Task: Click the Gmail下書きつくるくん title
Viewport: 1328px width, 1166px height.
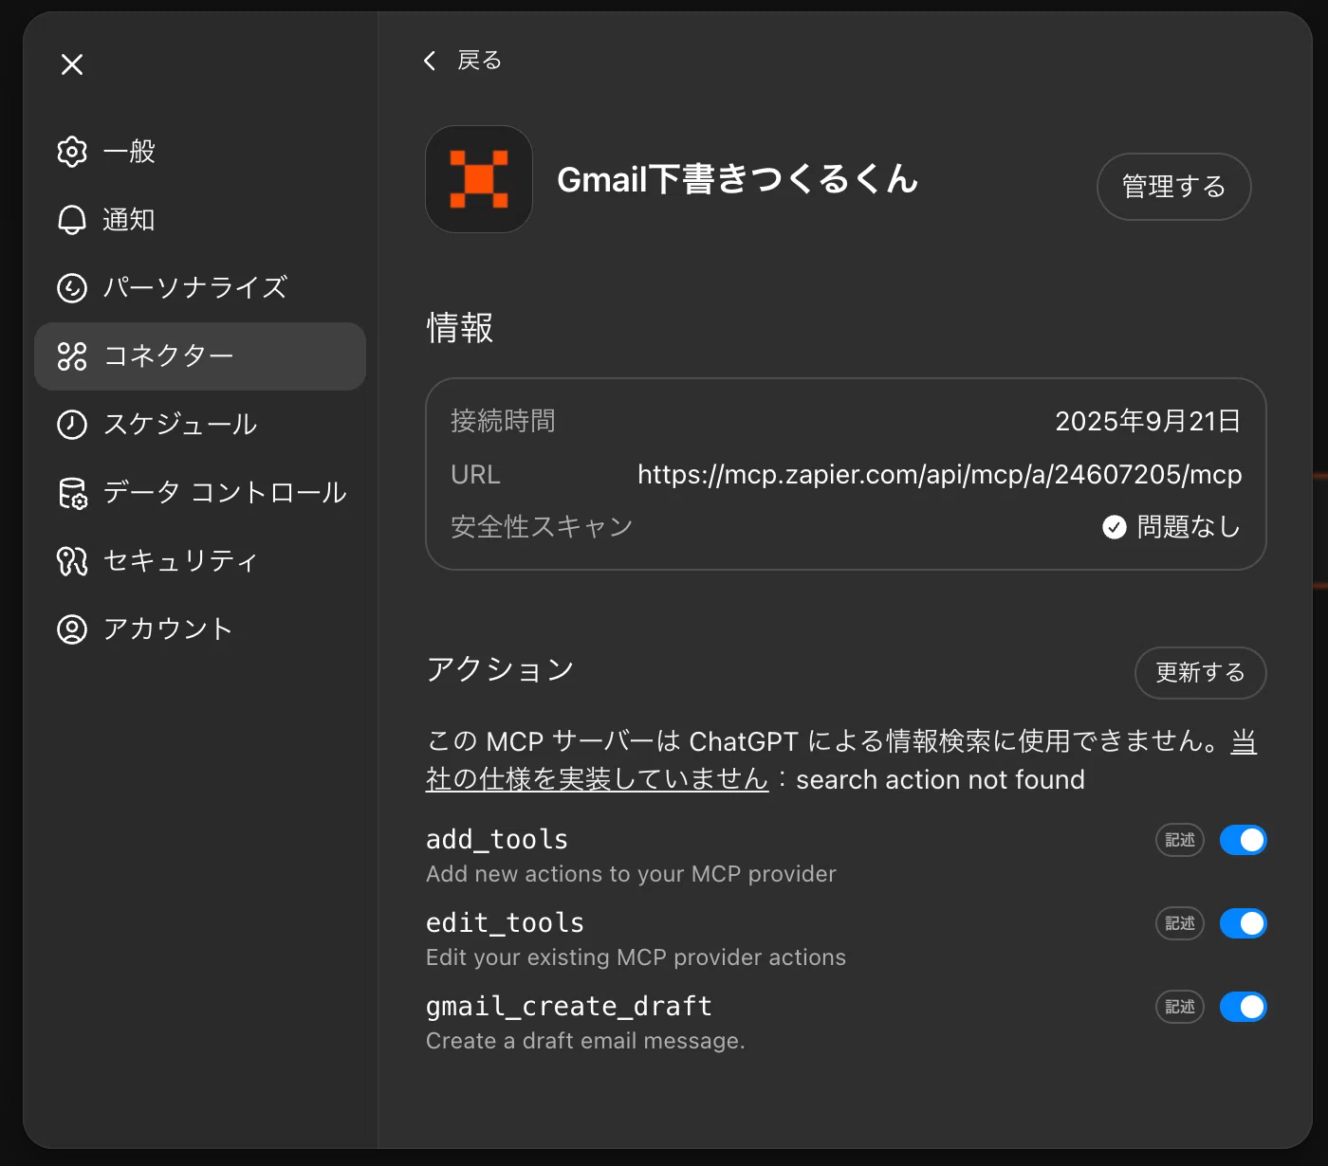Action: [x=737, y=179]
